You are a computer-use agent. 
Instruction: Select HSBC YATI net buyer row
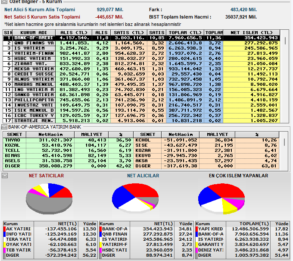(x=146, y=250)
